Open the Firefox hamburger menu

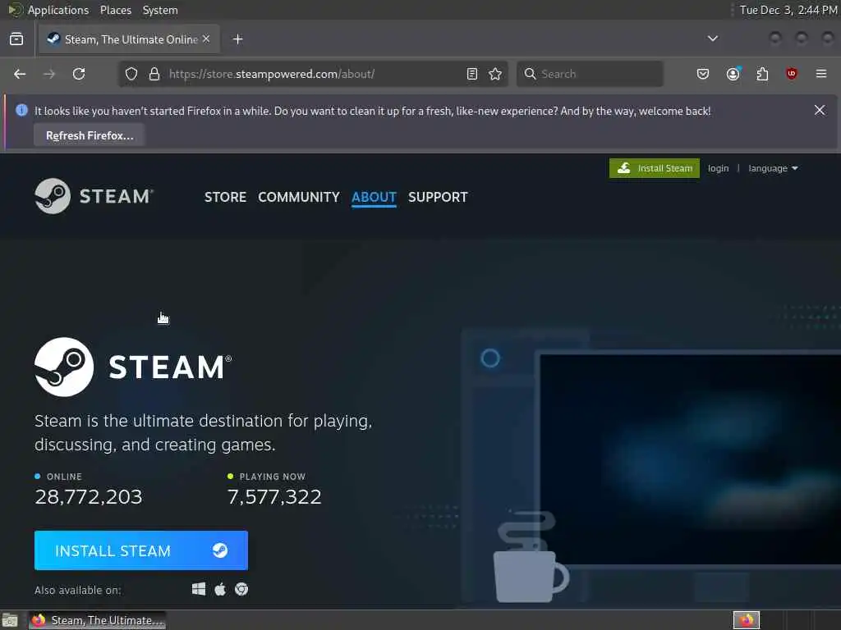(x=821, y=74)
